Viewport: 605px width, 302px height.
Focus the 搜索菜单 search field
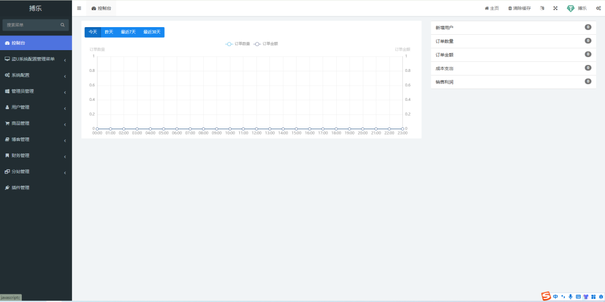pos(35,25)
